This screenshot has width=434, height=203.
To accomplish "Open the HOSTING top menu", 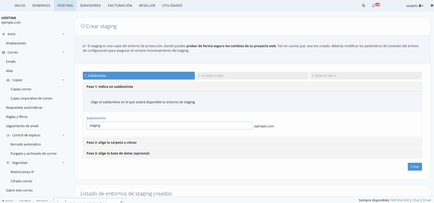I will click(x=65, y=6).
